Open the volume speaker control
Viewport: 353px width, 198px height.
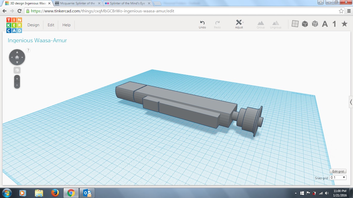(x=327, y=193)
